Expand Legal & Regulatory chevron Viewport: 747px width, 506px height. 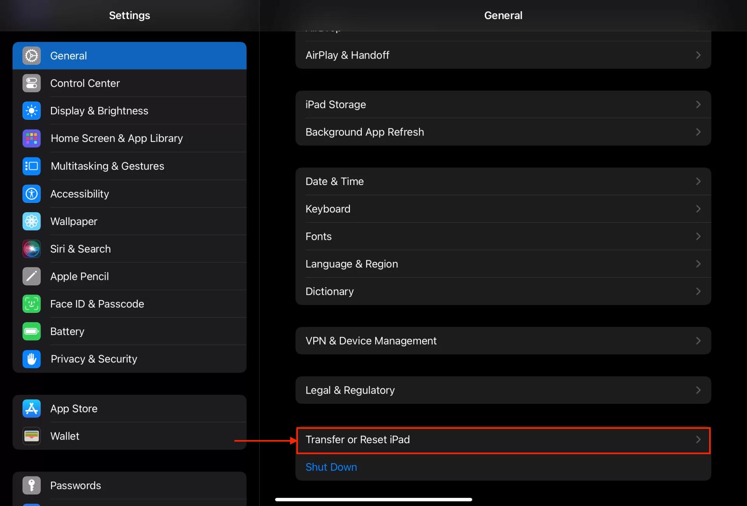click(698, 390)
